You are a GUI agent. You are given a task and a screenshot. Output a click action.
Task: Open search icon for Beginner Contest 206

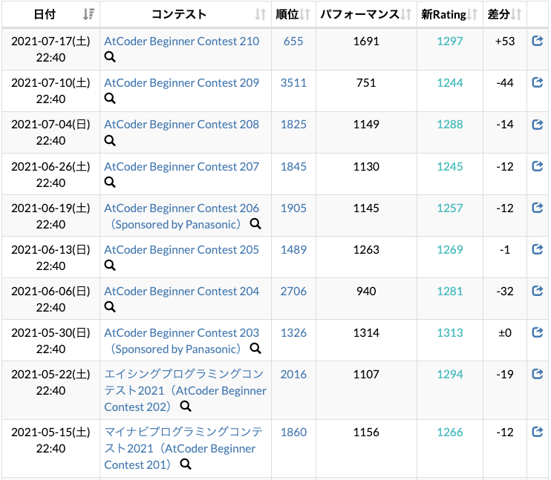(255, 223)
